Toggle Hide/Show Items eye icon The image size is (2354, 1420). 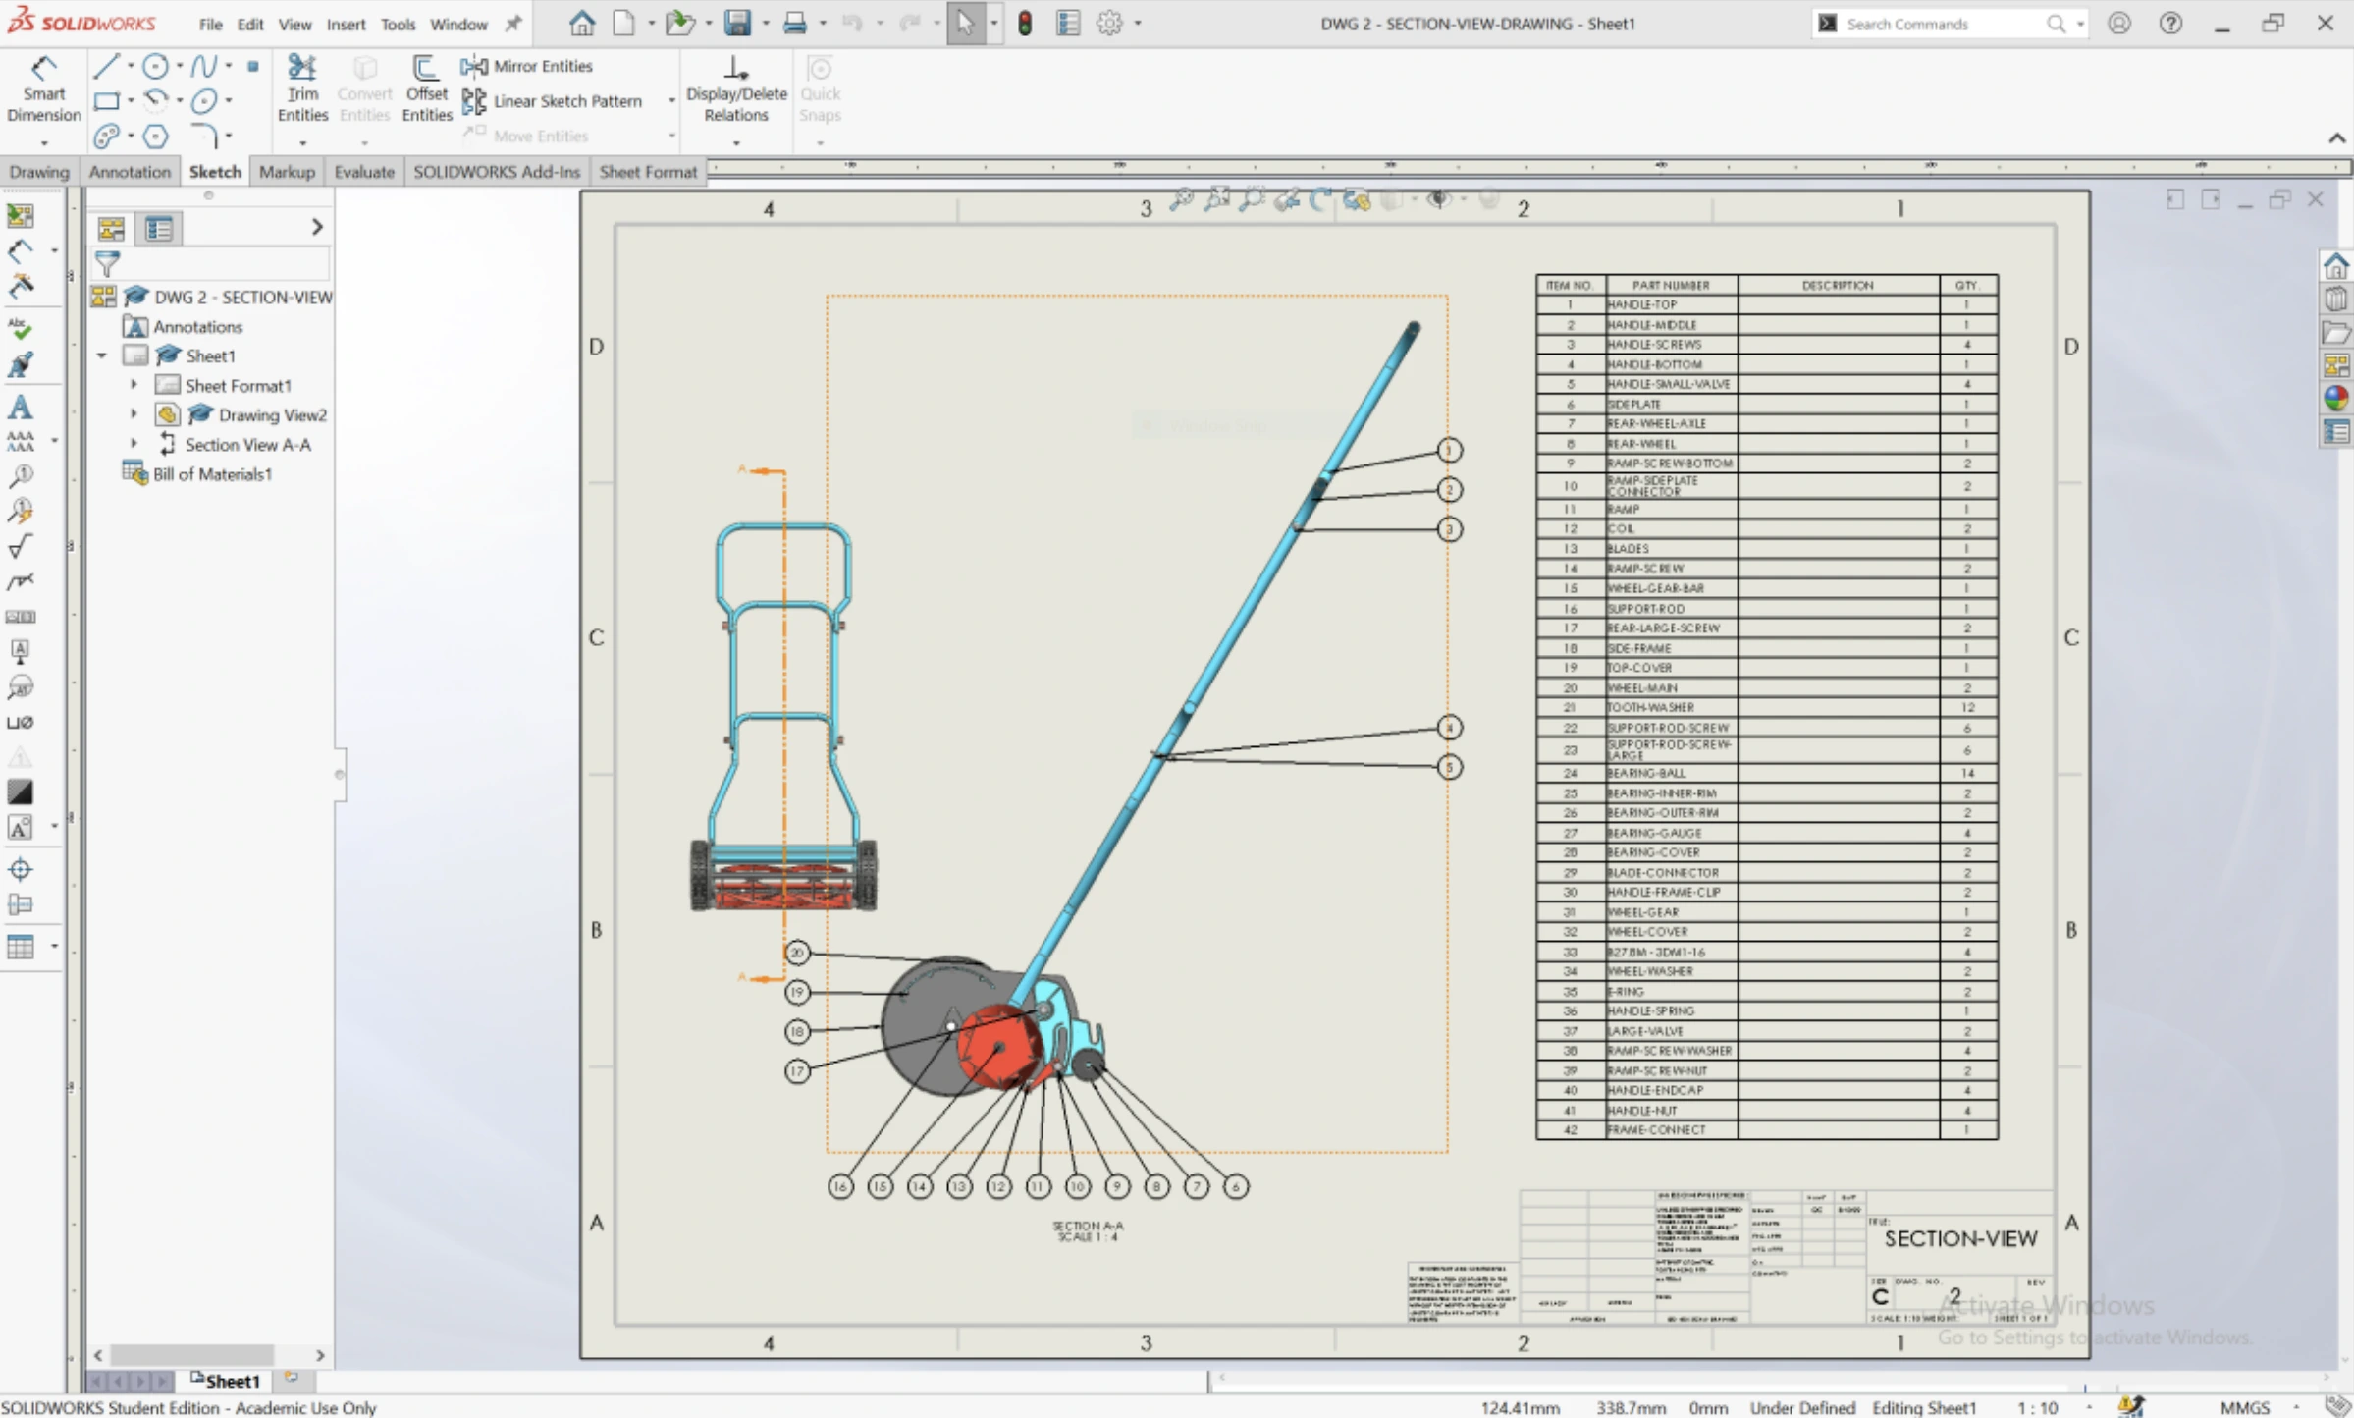(x=1439, y=199)
